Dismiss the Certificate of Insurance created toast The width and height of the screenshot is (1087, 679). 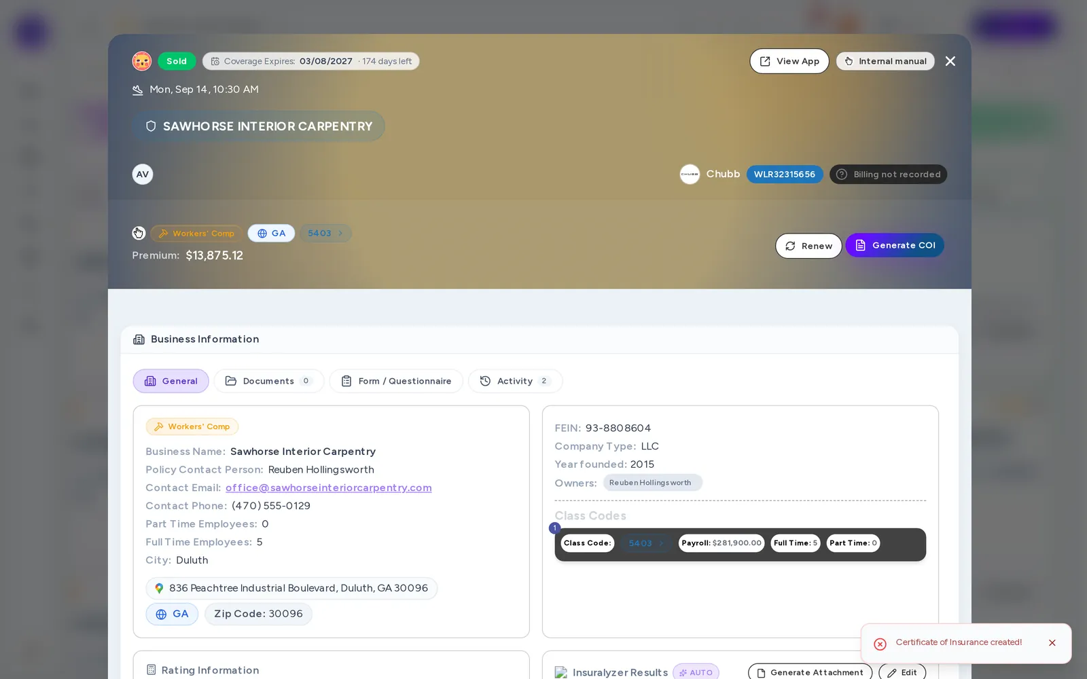point(1052,643)
